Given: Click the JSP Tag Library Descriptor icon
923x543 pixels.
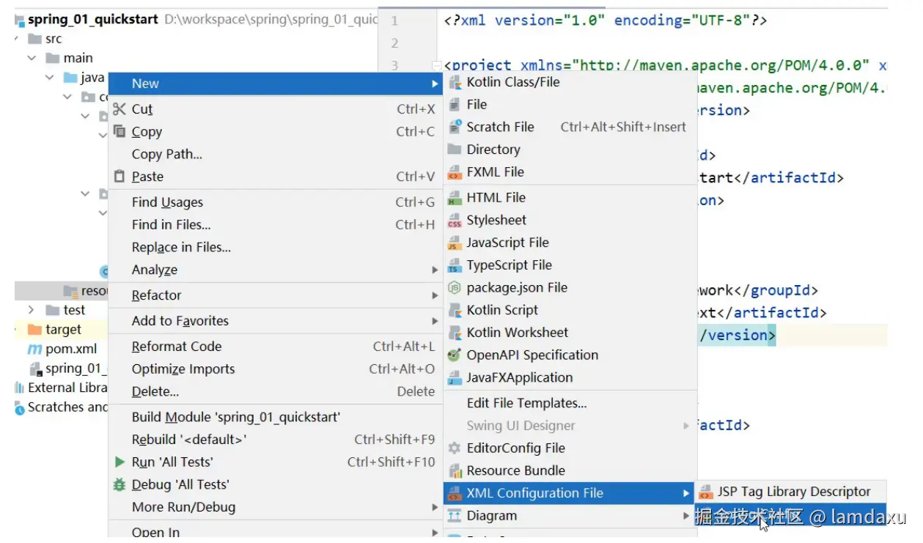Looking at the screenshot, I should pyautogui.click(x=706, y=492).
